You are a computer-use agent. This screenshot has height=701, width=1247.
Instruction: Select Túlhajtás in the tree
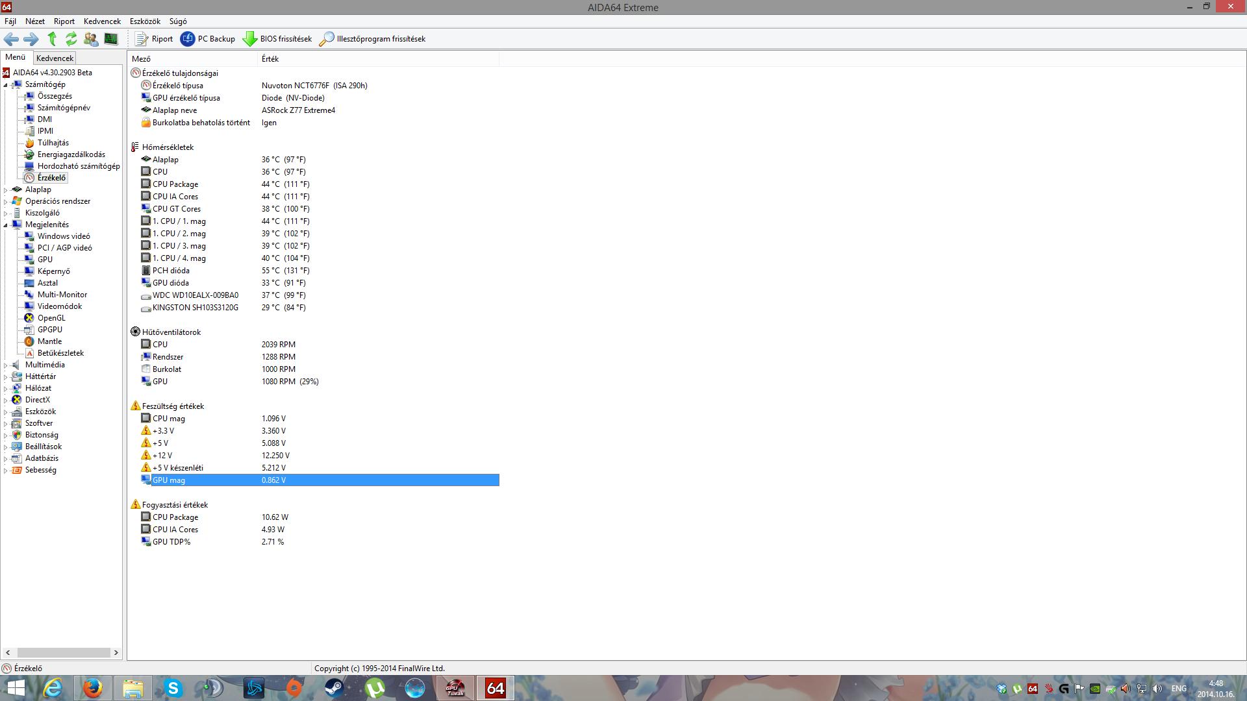point(53,143)
